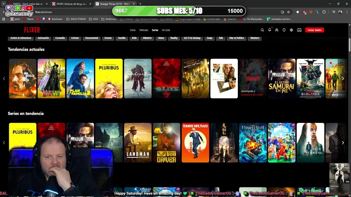
Task: Filter by Comedia genre
Action: tap(60, 38)
